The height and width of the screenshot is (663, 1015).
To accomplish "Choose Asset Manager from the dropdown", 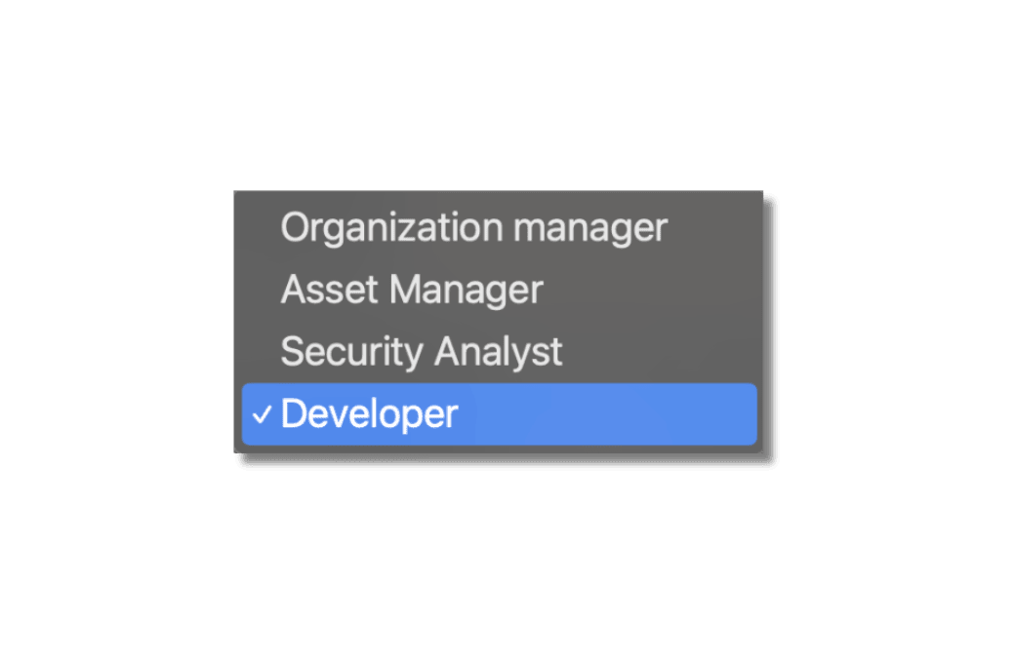I will (x=411, y=290).
